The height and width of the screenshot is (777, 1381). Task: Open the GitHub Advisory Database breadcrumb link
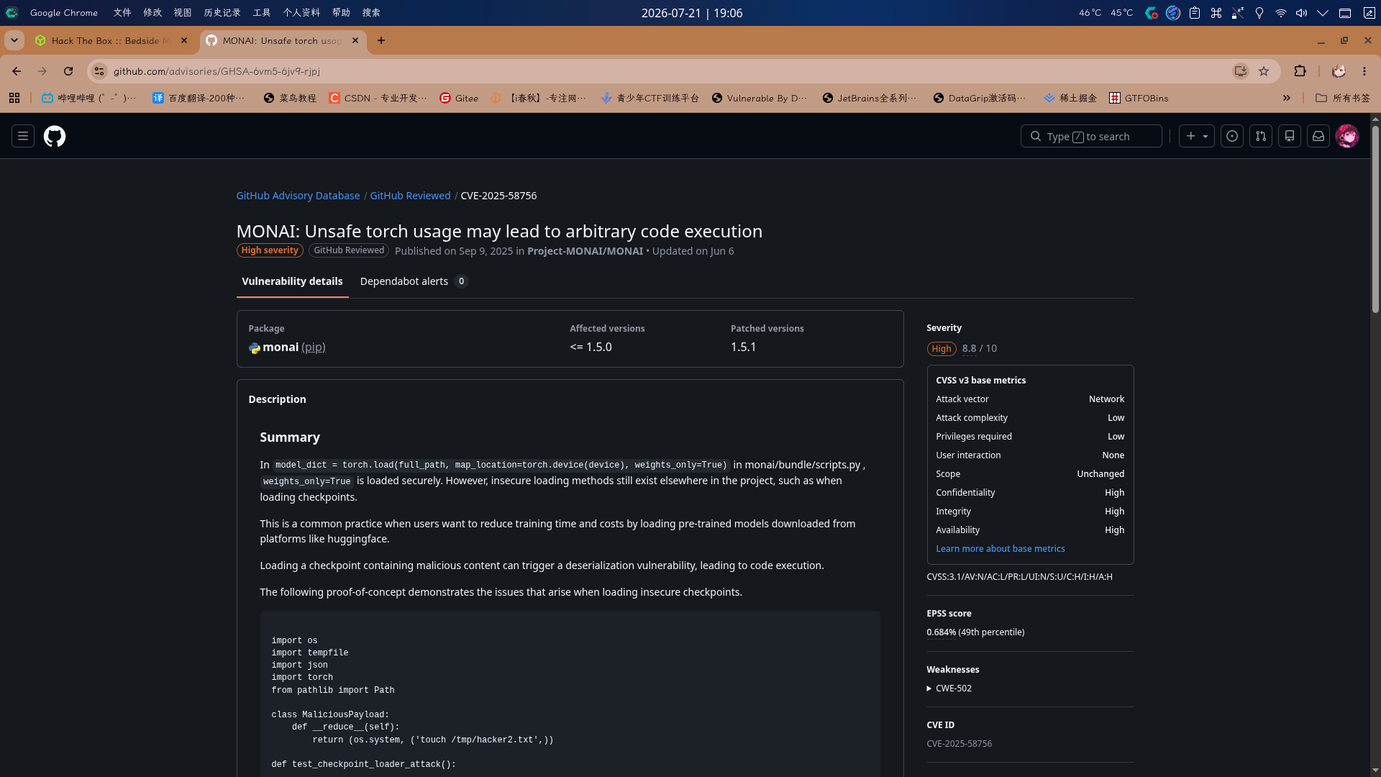click(x=298, y=196)
